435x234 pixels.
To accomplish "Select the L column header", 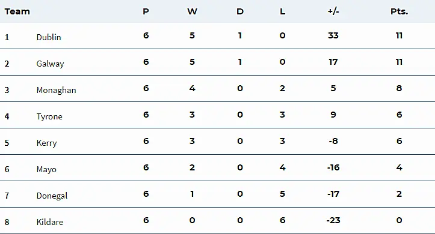I will click(282, 11).
